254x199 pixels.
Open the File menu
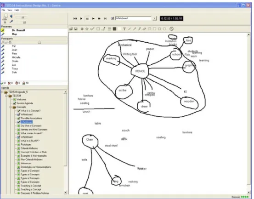pos(3,10)
